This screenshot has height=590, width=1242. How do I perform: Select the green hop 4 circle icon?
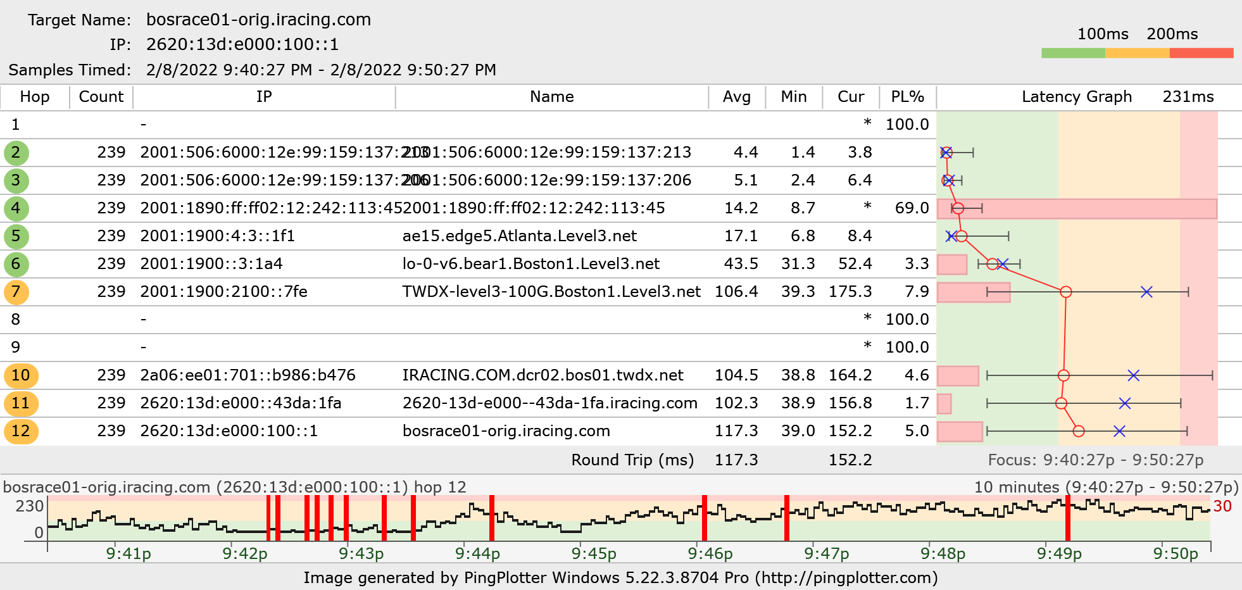[16, 208]
